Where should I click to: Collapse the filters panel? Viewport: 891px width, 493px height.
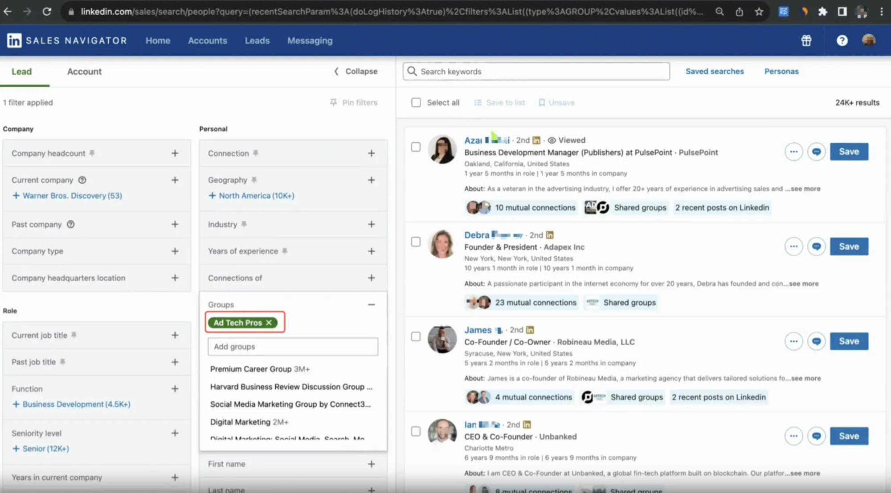356,71
